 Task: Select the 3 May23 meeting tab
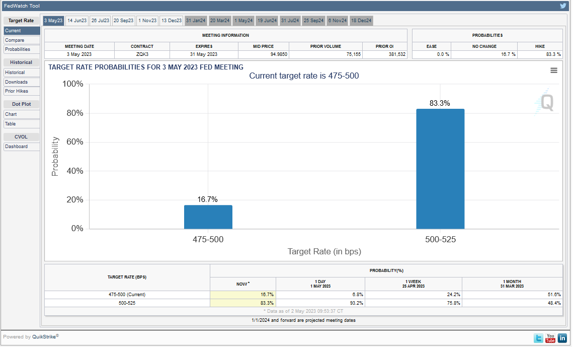coord(53,21)
